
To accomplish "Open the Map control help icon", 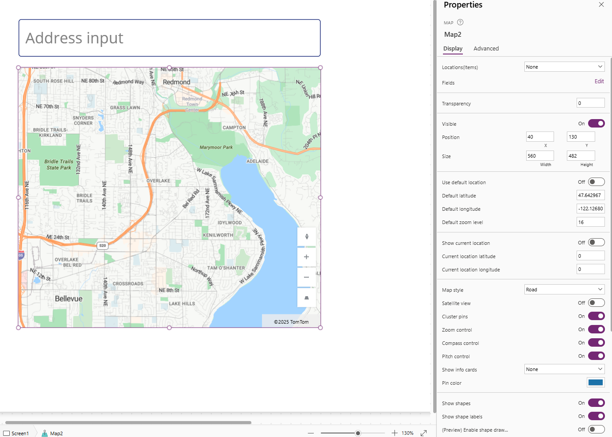I will (x=460, y=22).
